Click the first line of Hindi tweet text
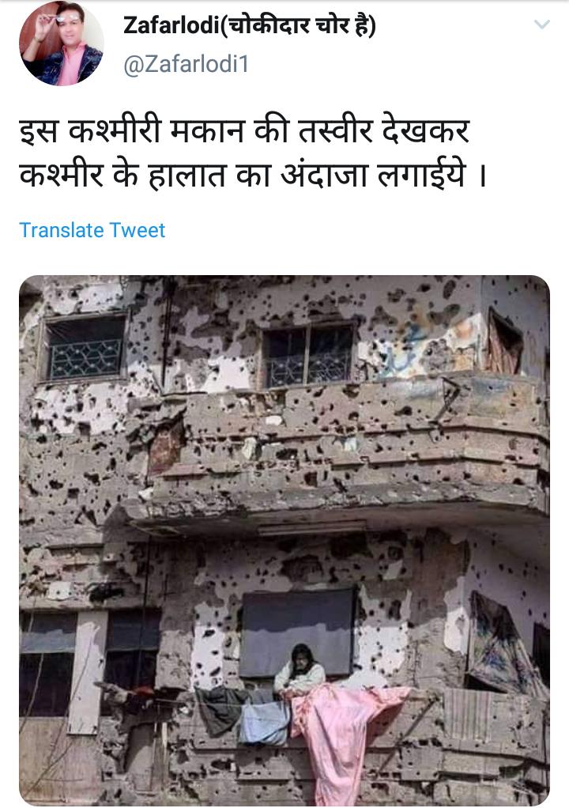Screen dimensions: 569x808 (x=244, y=131)
